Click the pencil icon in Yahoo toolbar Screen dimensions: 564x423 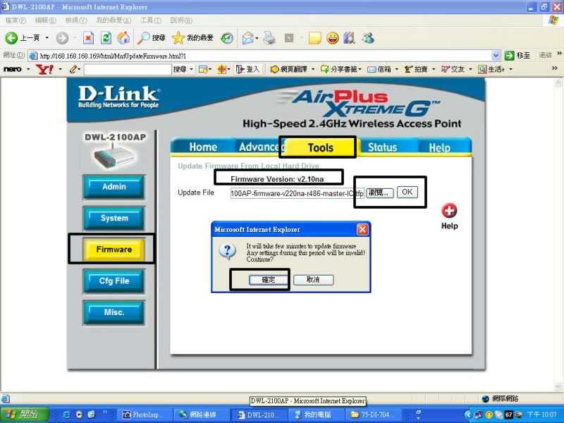[73, 69]
